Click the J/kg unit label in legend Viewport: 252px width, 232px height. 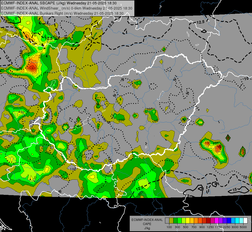[147, 228]
